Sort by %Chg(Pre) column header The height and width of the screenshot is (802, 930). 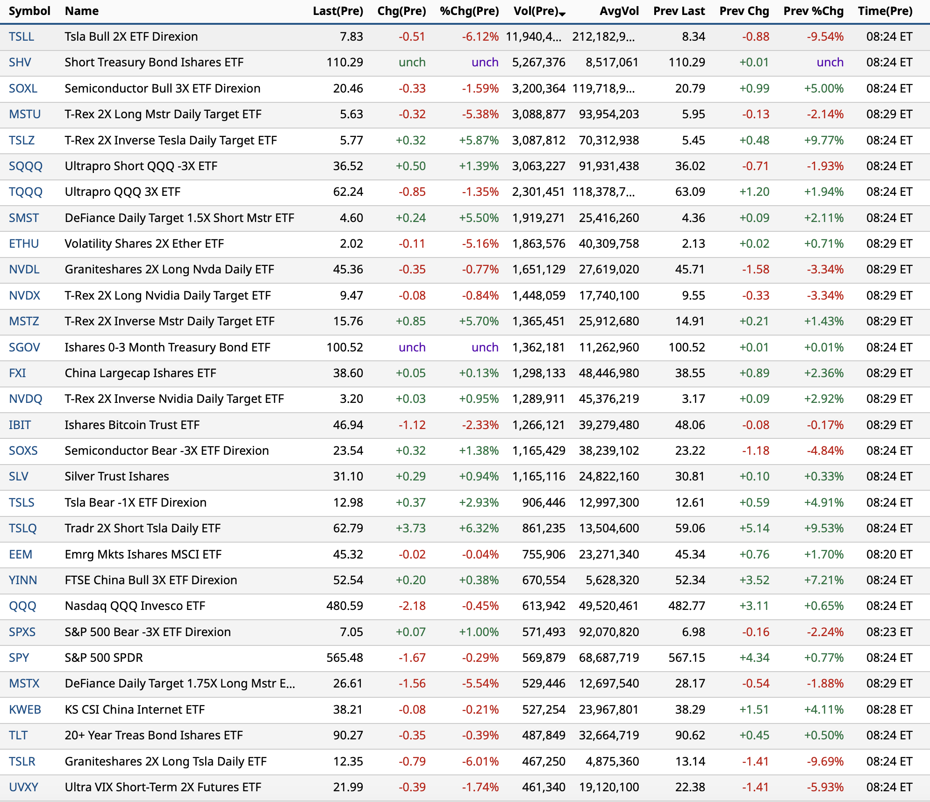469,11
